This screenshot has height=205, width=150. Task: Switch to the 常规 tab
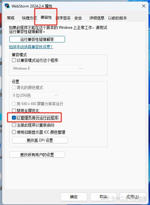tap(11, 18)
